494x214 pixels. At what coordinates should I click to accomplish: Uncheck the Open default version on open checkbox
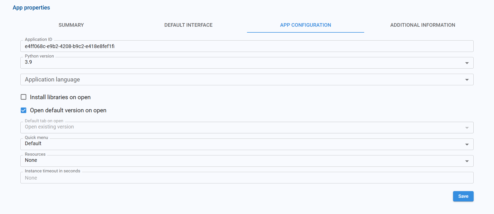23,110
